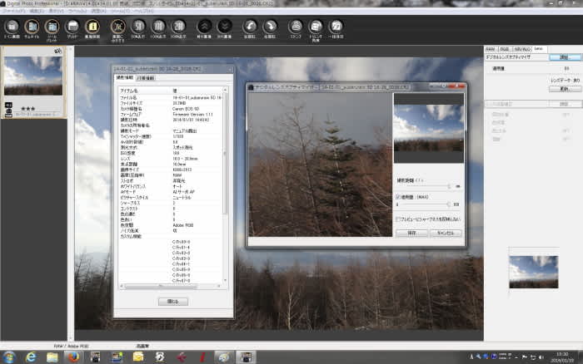Switch to the NR/ALO tab
Viewport: 583px width, 364px height.
tap(522, 49)
